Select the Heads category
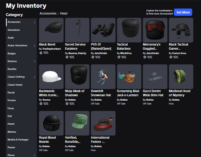 pyautogui.click(x=11, y=124)
